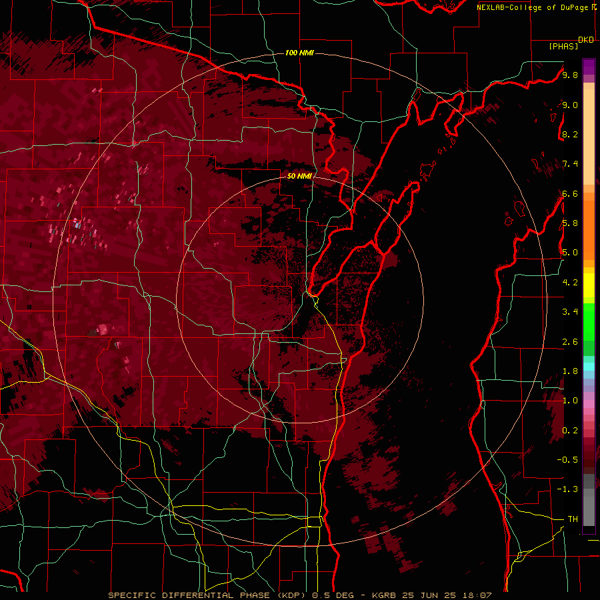Click the TH threshold label on scale
This screenshot has height=600, width=600.
coord(573,519)
